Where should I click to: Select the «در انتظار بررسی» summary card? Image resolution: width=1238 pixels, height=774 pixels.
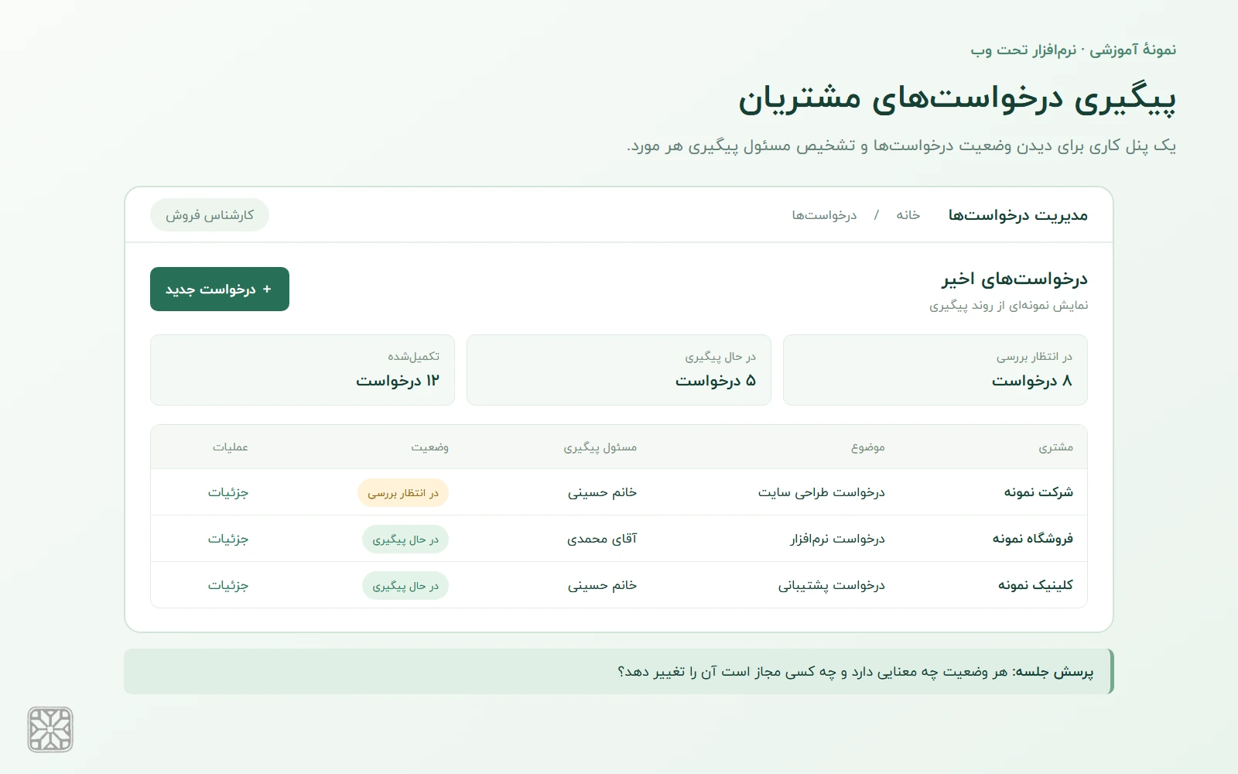(935, 370)
